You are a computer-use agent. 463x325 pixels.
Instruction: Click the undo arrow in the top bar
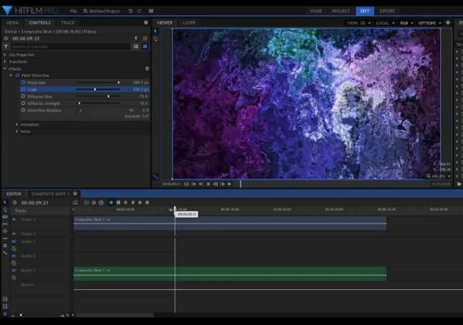(x=130, y=11)
